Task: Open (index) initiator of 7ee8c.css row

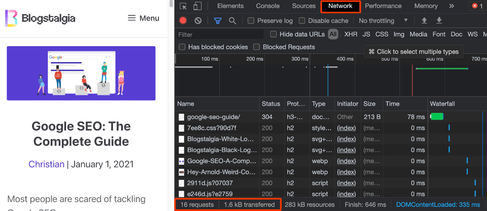Action: pos(346,128)
